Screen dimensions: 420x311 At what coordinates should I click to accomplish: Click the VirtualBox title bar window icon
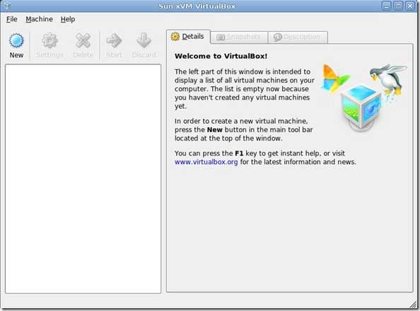(7, 6)
